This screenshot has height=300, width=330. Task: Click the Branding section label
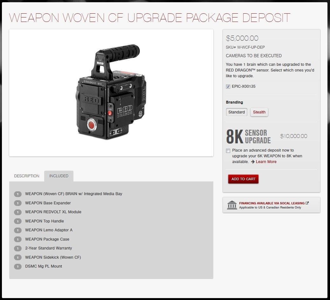(234, 102)
